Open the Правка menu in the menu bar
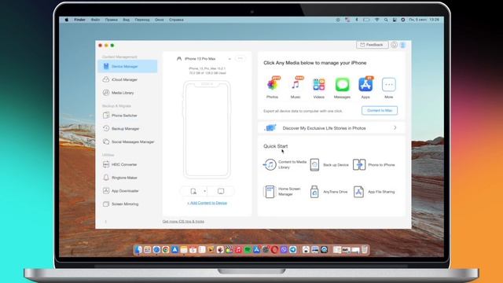503x283 pixels. point(112,20)
